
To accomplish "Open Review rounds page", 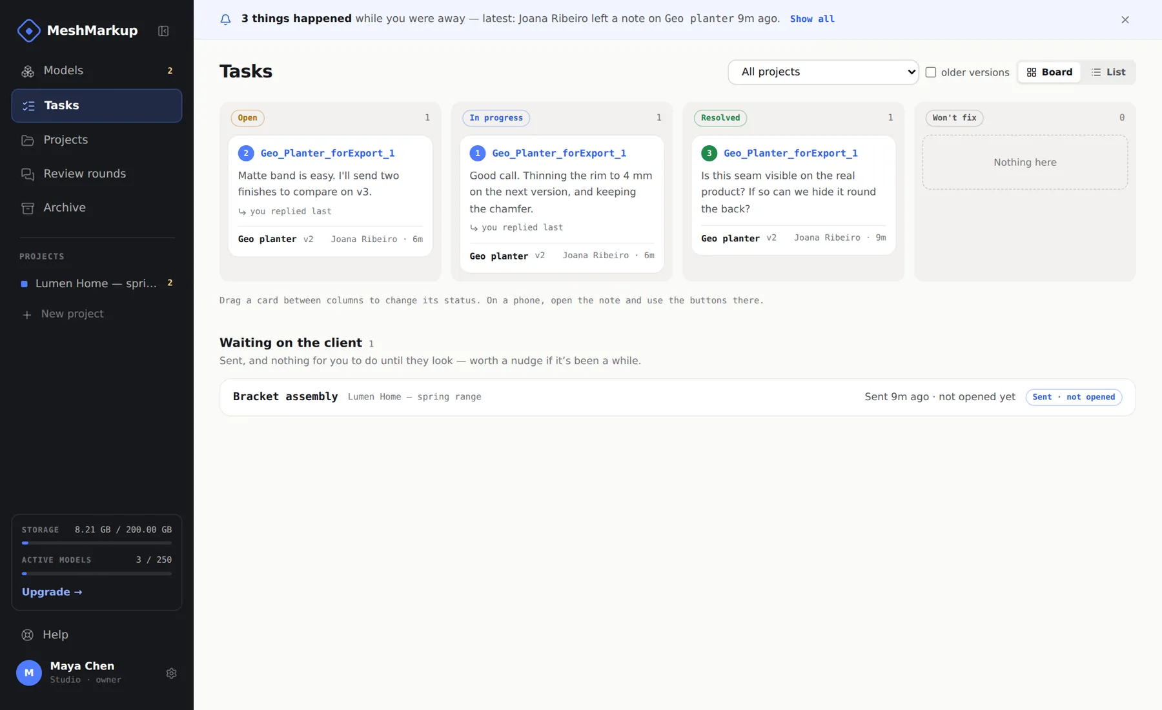I will tap(97, 174).
